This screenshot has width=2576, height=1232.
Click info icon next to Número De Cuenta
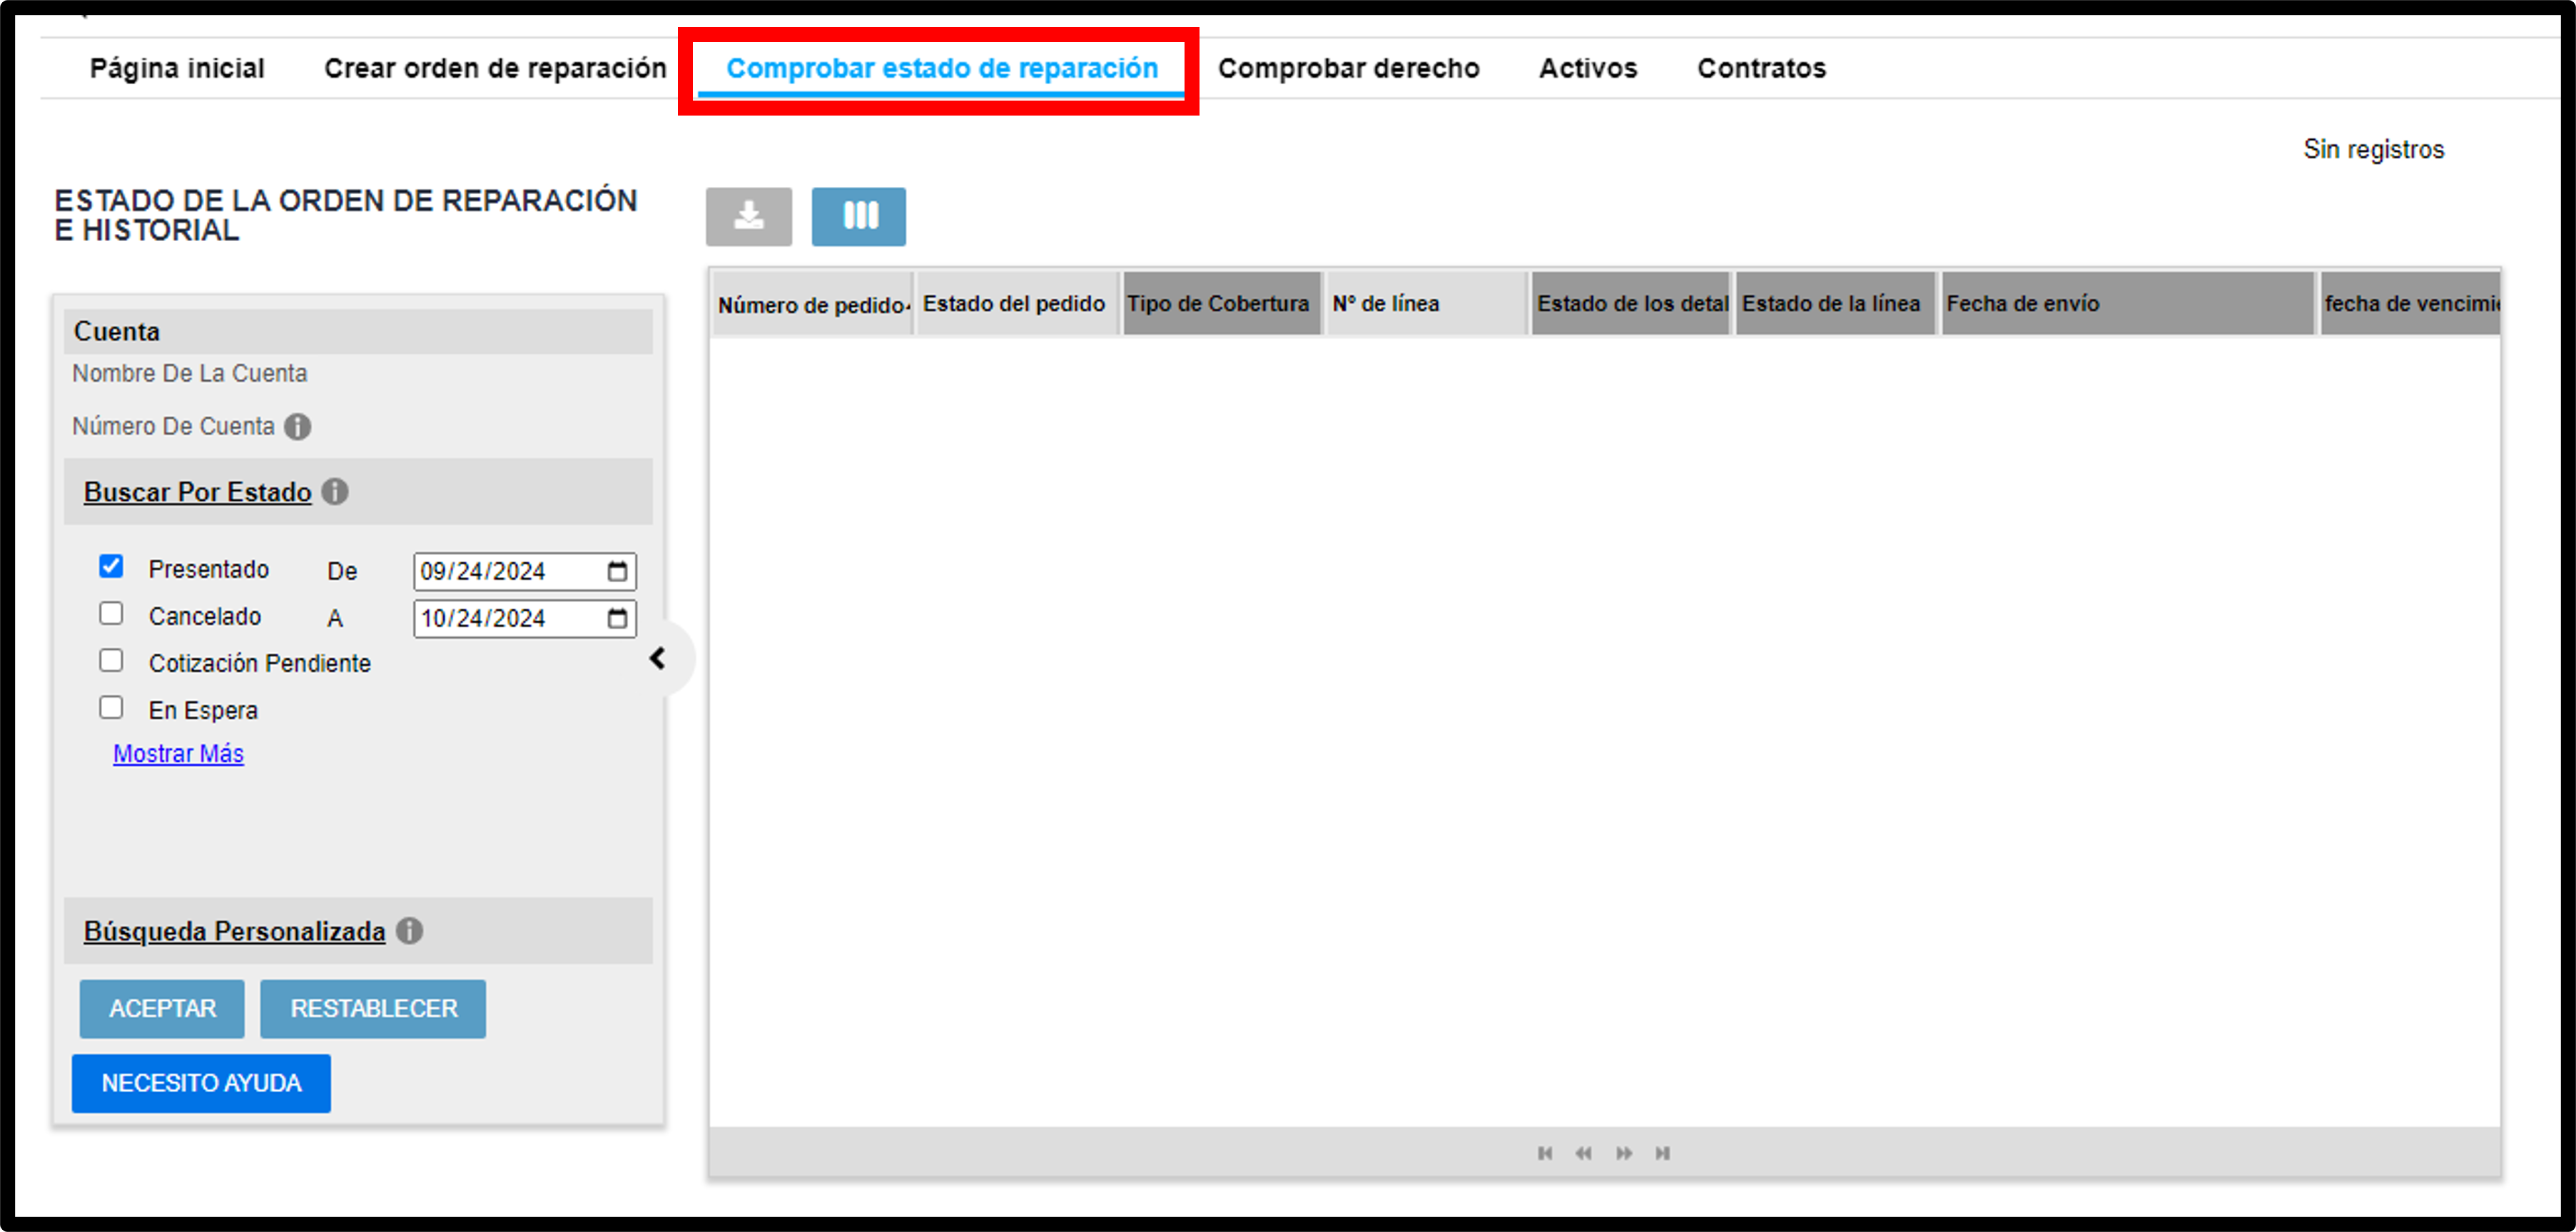pyautogui.click(x=297, y=427)
